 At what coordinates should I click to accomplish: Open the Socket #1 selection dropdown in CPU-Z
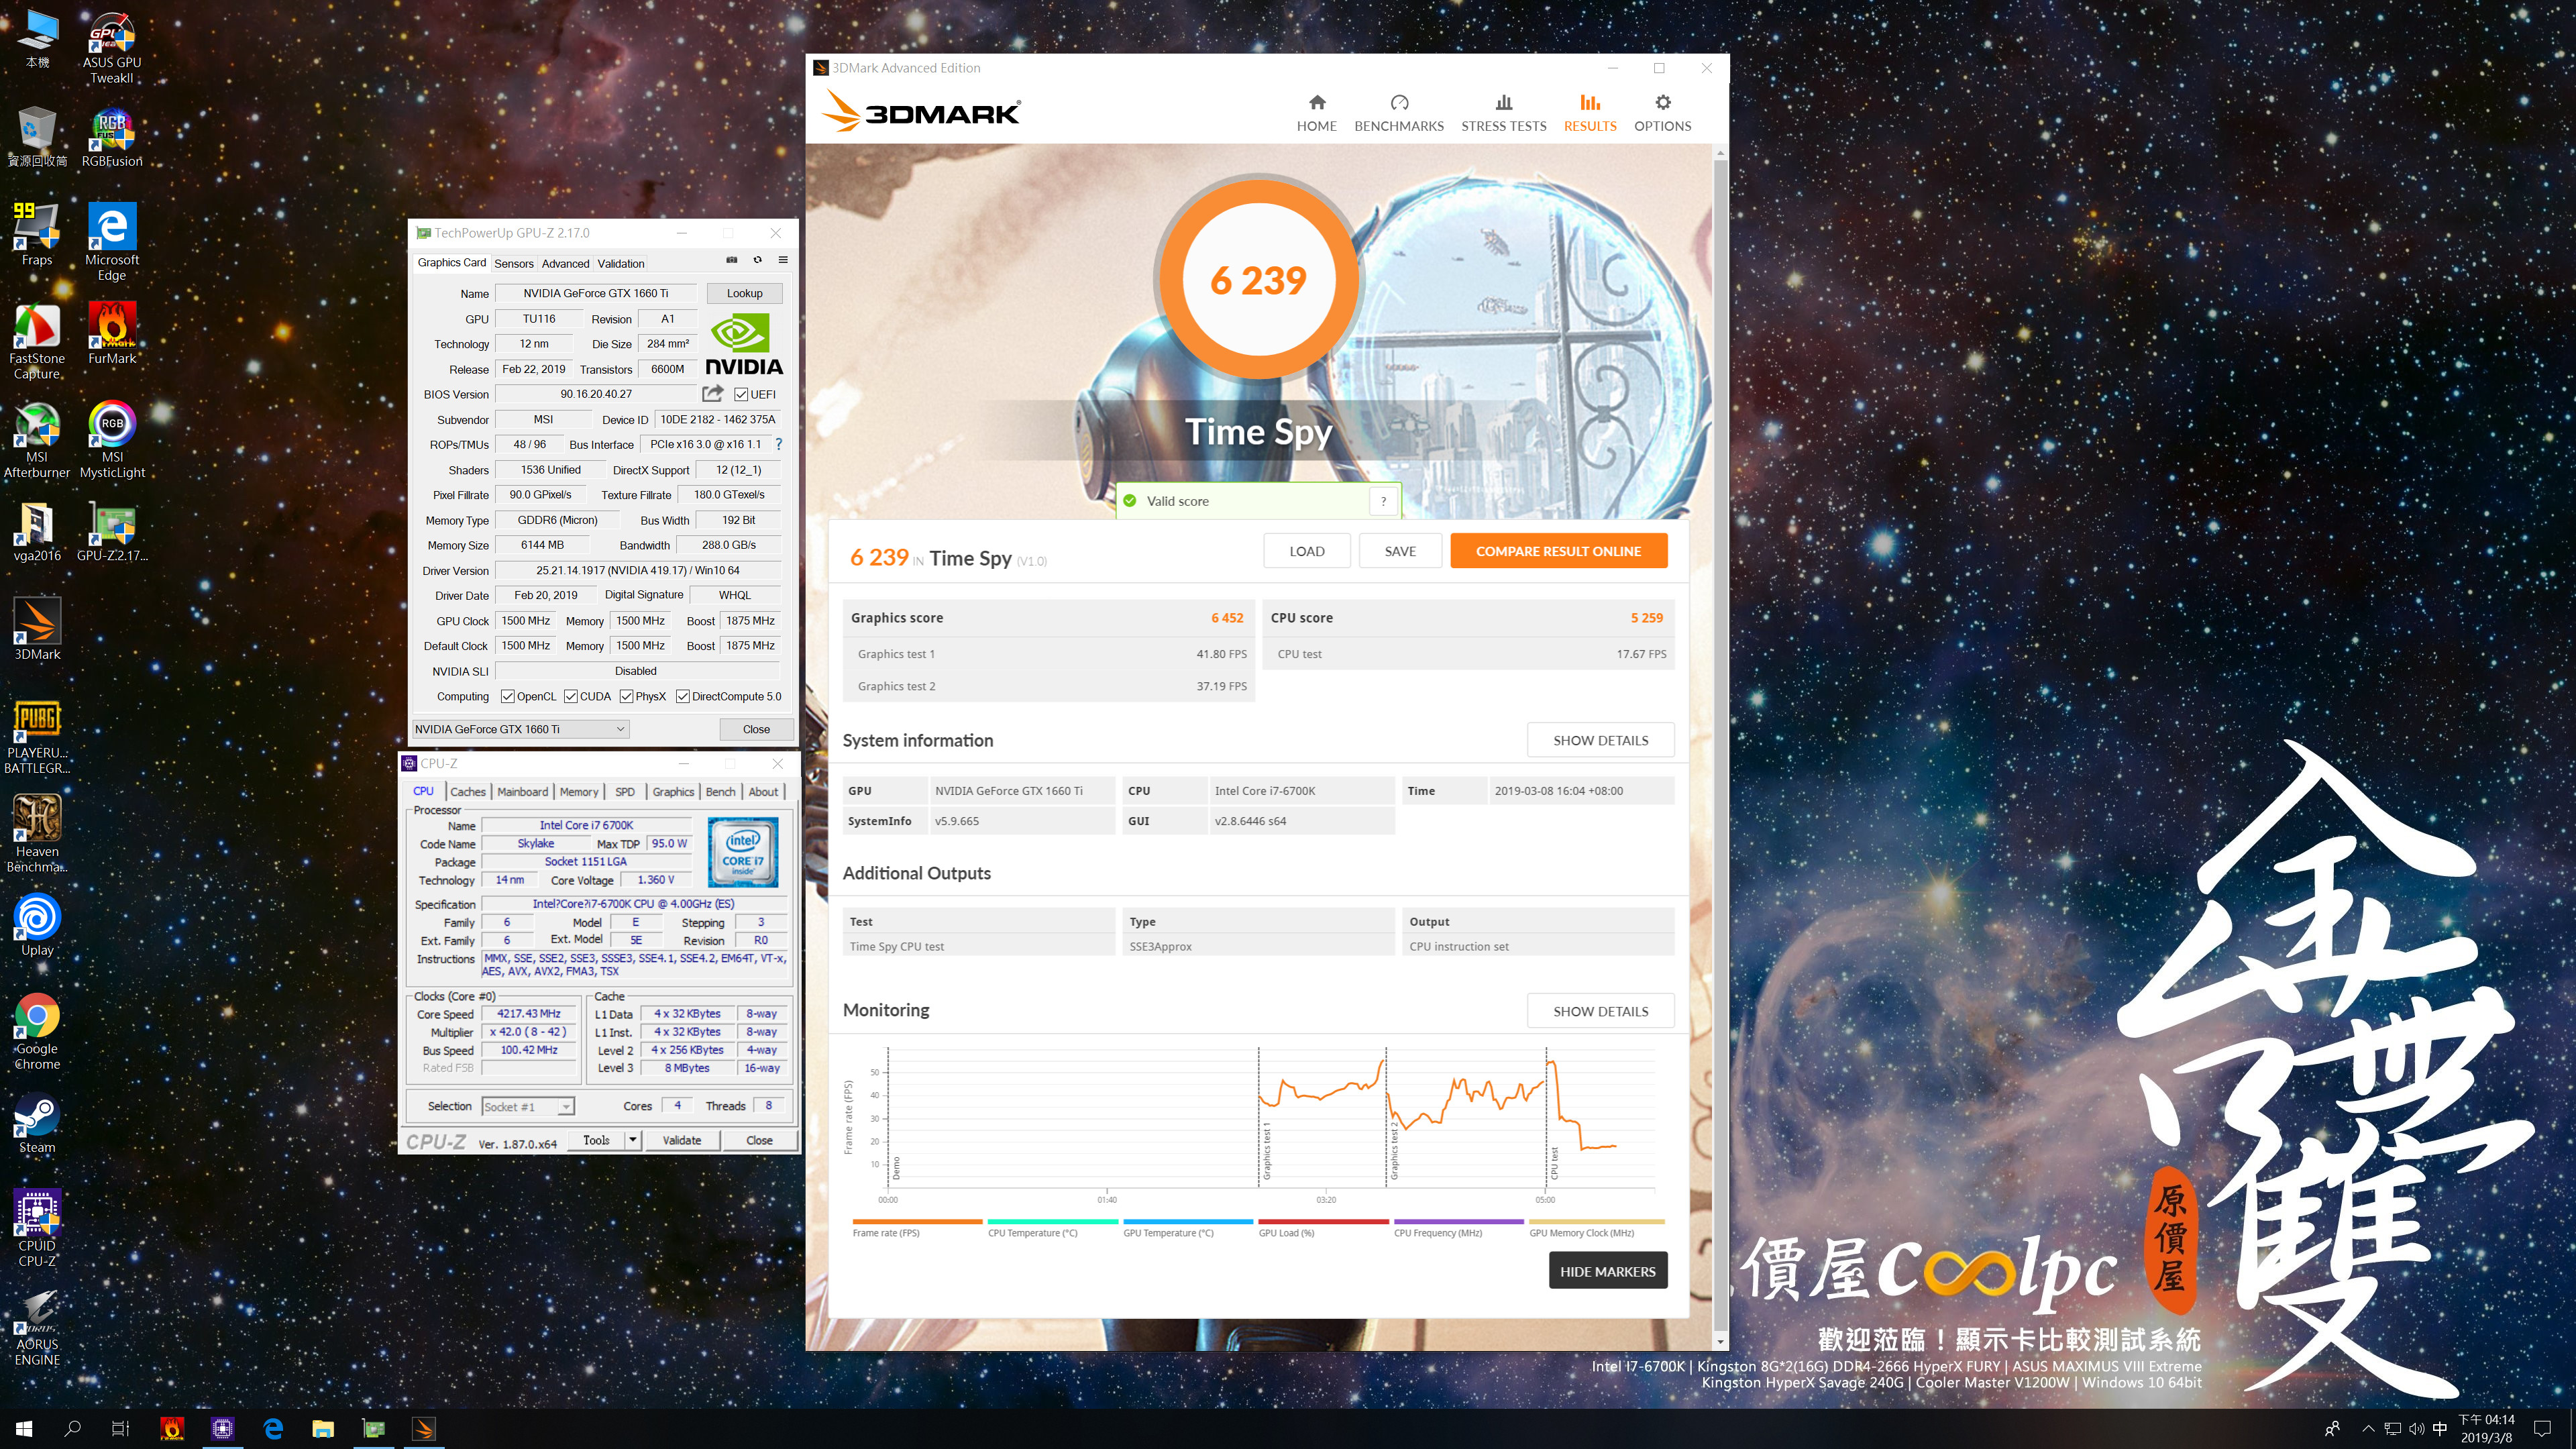click(x=527, y=1106)
